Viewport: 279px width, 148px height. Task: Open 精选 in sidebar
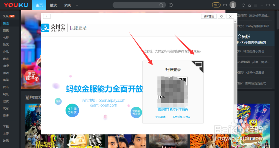coord(6,23)
